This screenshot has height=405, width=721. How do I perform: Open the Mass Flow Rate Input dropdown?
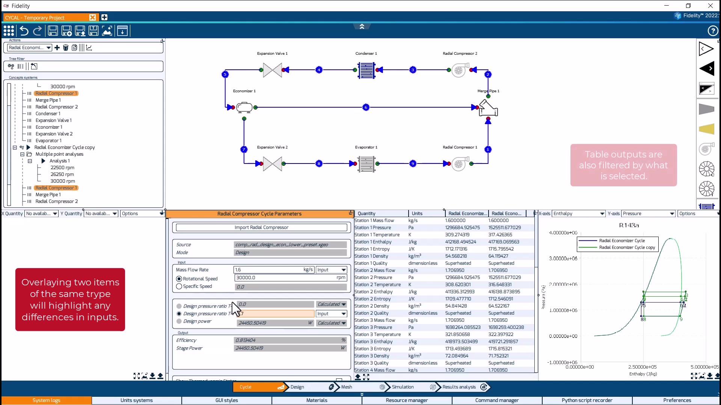click(331, 270)
